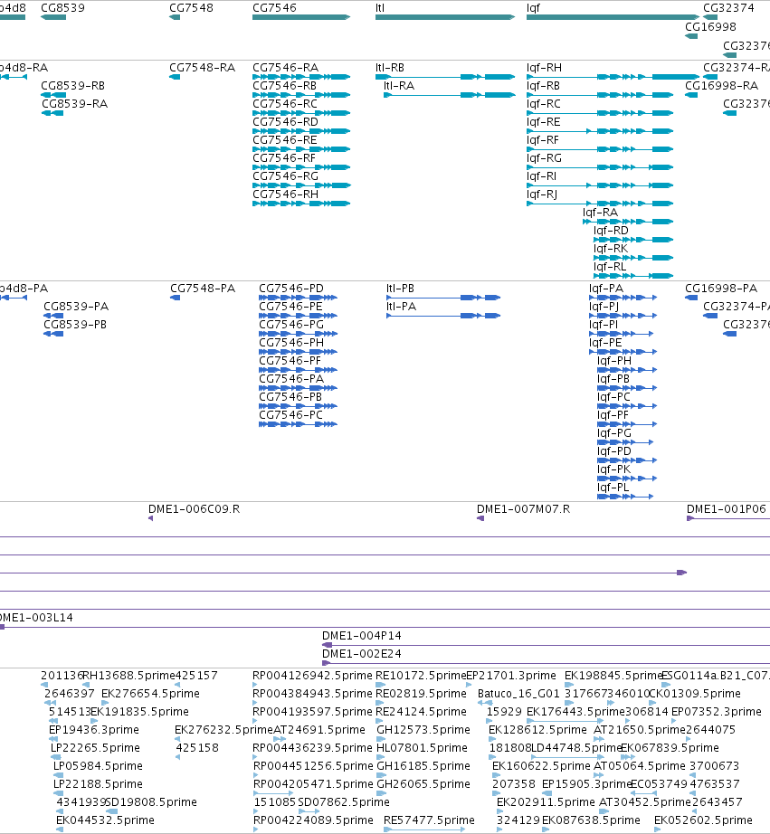The image size is (770, 834).
Task: Select EST EK276654.5prime
Action: click(x=105, y=703)
